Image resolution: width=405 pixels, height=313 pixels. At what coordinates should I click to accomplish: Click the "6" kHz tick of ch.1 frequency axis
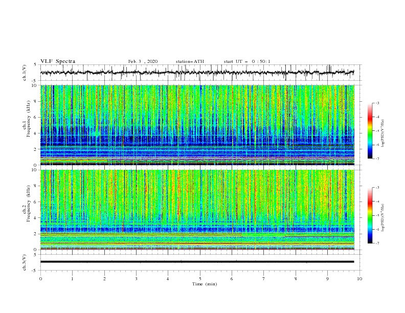tap(36, 117)
